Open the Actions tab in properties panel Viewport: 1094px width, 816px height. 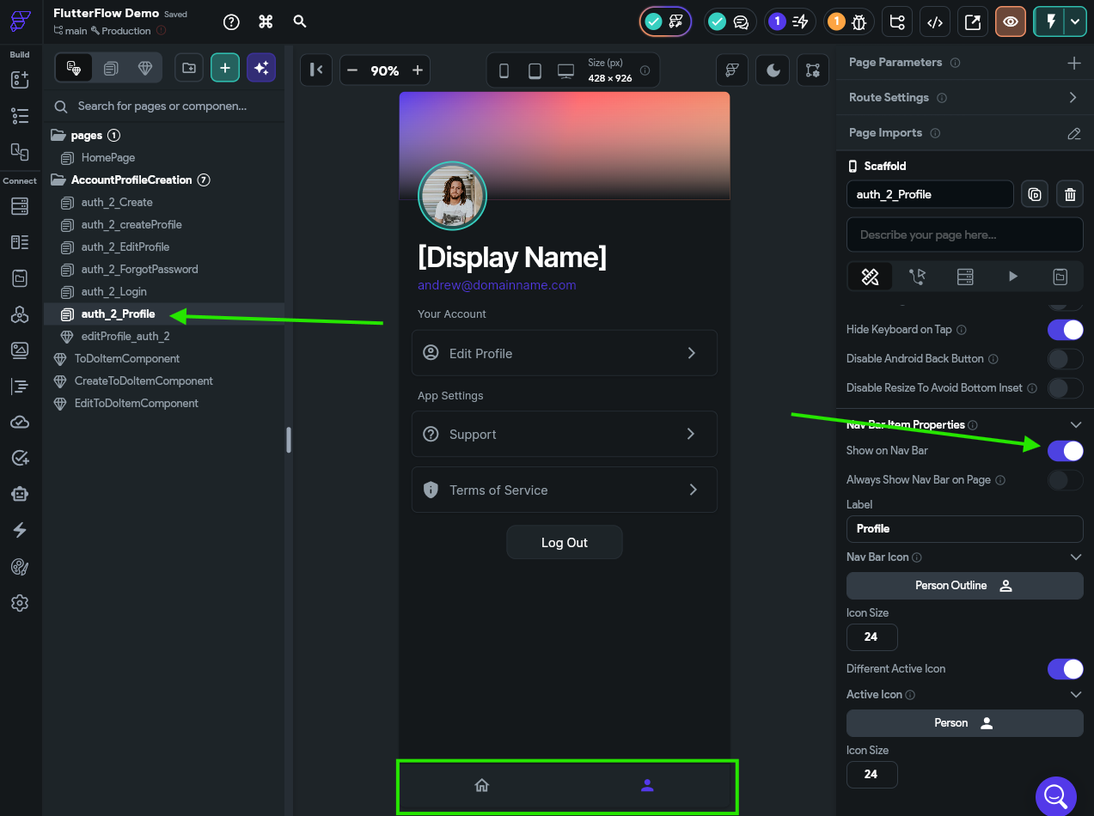click(x=918, y=277)
